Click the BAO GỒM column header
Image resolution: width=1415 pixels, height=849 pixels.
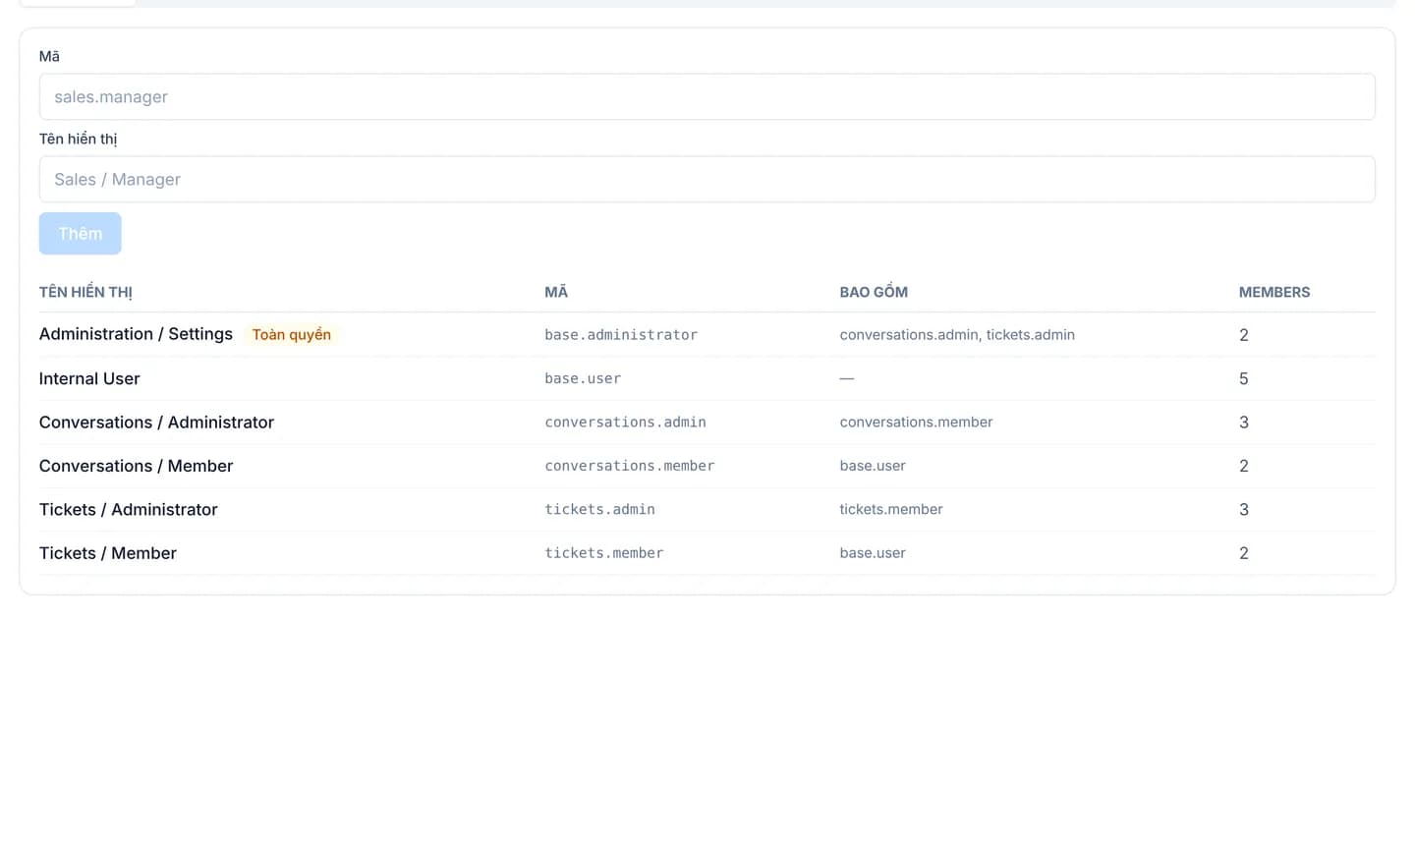coord(874,292)
